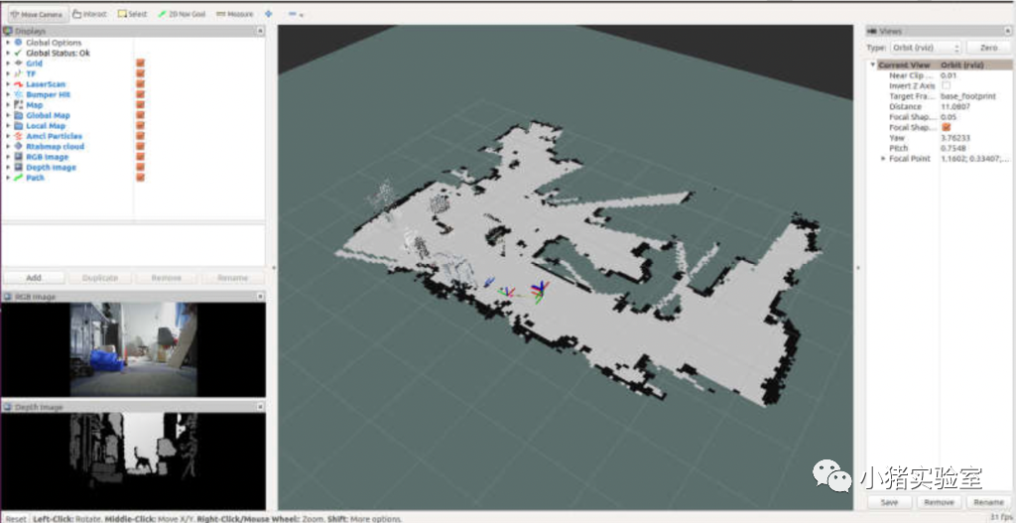Click the Global Options gear icon
1016x523 pixels.
click(x=18, y=43)
